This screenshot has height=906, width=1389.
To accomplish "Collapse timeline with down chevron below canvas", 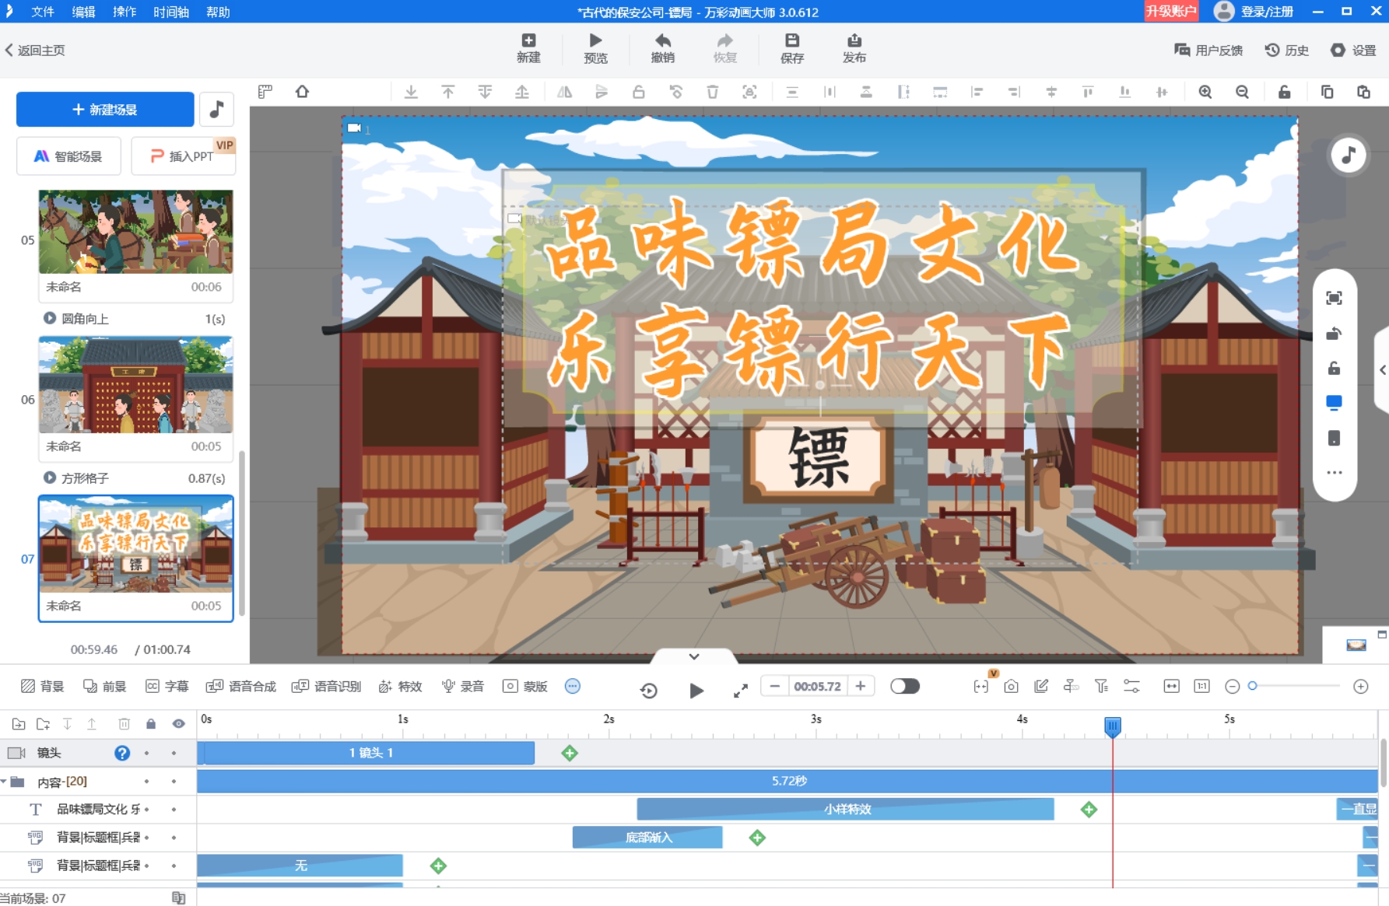I will (694, 656).
